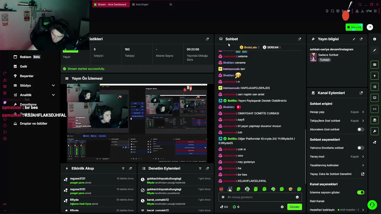The height and width of the screenshot is (214, 381).
Task: Click username Sheklar beside message ceneme
Action: pyautogui.click(x=228, y=63)
